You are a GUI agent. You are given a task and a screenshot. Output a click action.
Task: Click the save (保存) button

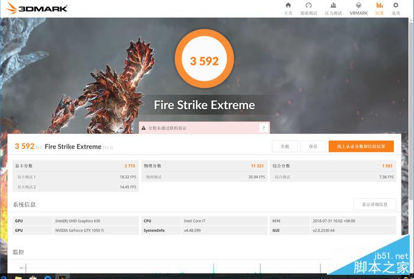coord(313,146)
